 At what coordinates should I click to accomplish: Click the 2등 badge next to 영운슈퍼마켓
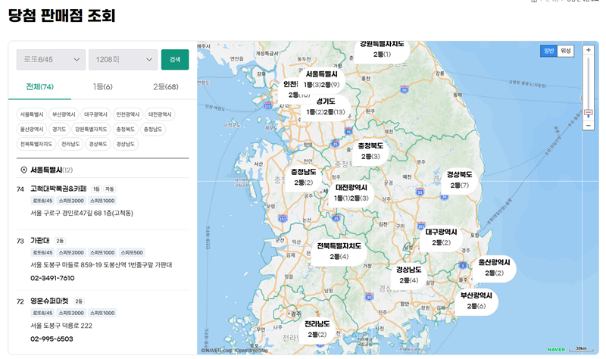[79, 301]
